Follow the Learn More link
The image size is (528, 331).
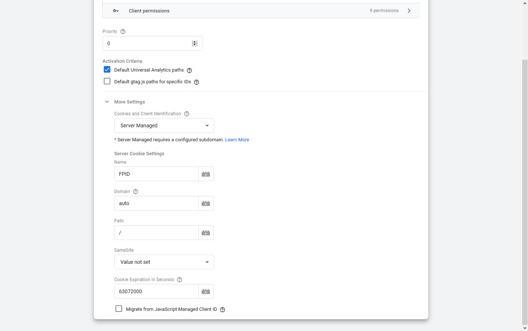pyautogui.click(x=237, y=140)
